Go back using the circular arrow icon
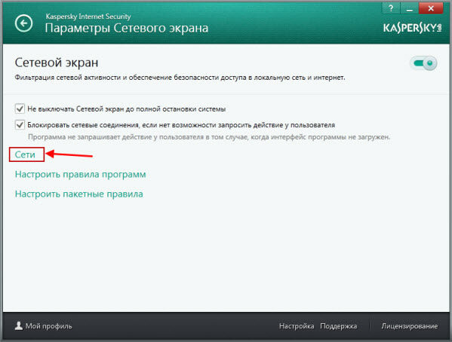Screen dimensions: 452x342 click(x=23, y=23)
